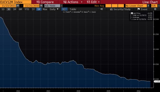The height and width of the screenshot is (92, 160).
Task: Click the third Mov Avg input box
Action: [121, 6]
